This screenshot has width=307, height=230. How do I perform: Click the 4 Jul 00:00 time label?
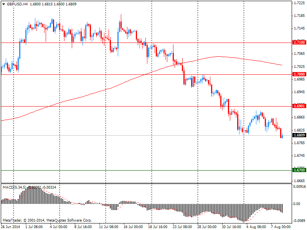58,227
